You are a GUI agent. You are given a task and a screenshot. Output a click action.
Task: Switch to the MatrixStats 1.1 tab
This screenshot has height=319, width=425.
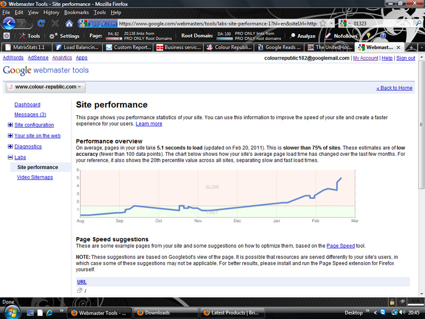pos(27,47)
